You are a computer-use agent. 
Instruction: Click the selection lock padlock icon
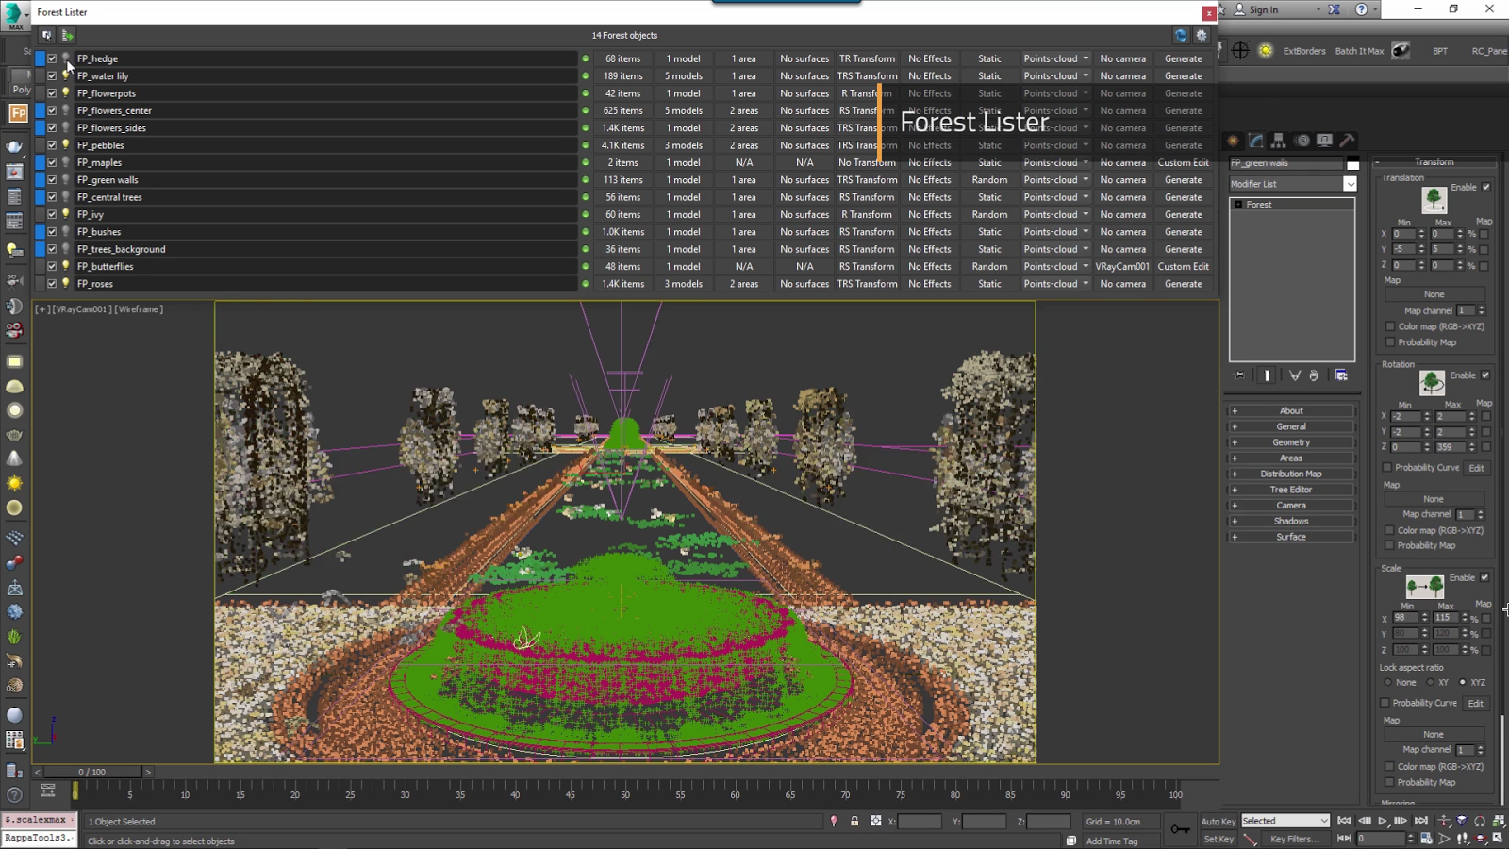854,822
